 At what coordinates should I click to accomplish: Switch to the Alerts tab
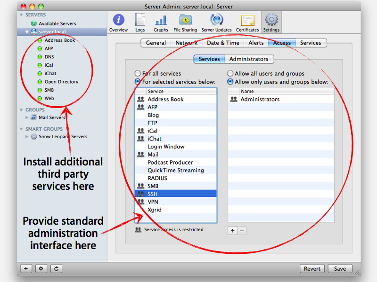point(256,43)
